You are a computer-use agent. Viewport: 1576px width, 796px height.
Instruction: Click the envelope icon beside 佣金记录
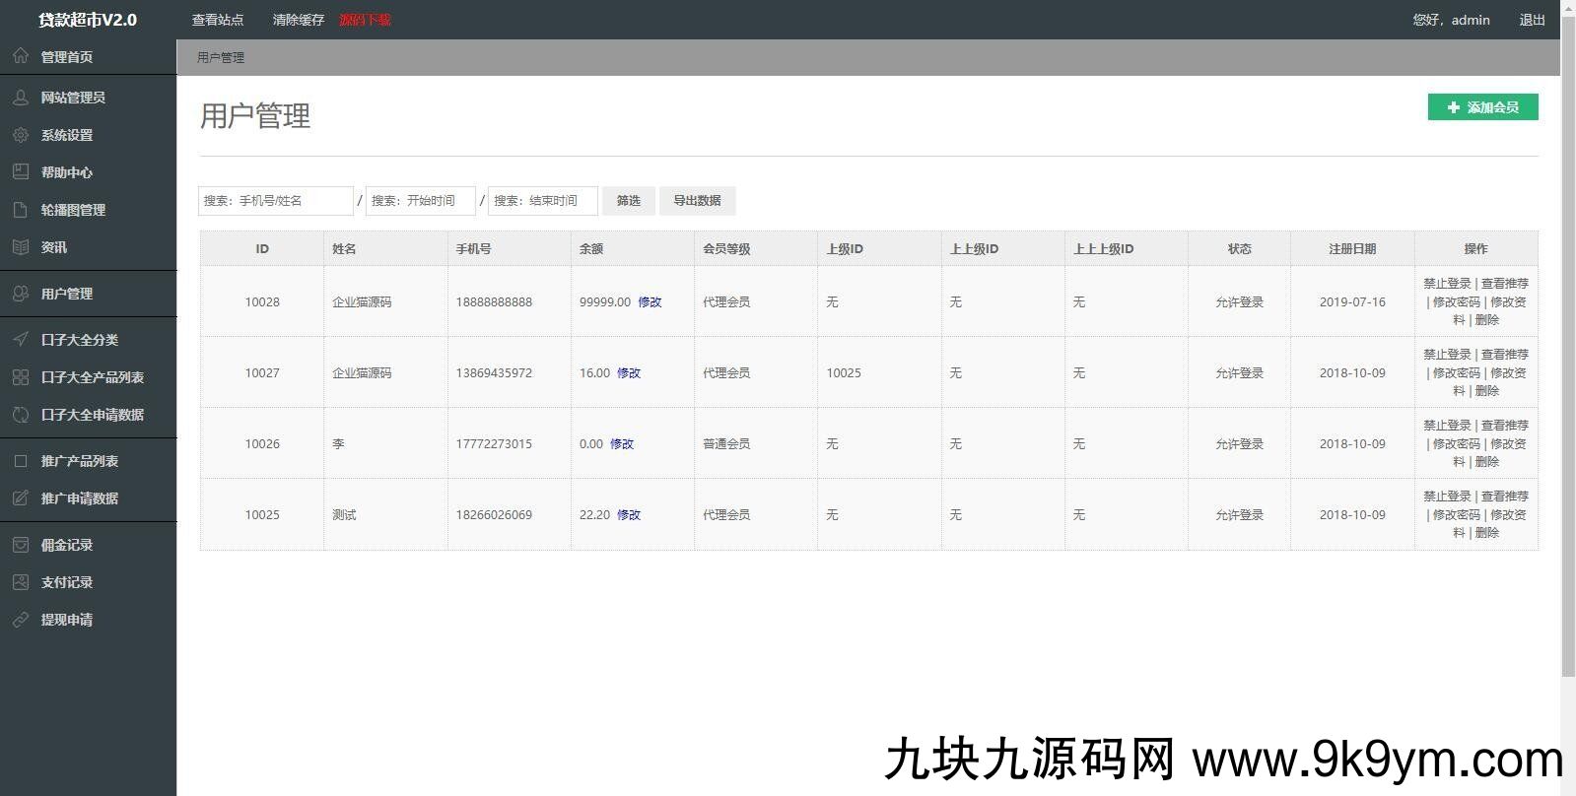coord(20,545)
